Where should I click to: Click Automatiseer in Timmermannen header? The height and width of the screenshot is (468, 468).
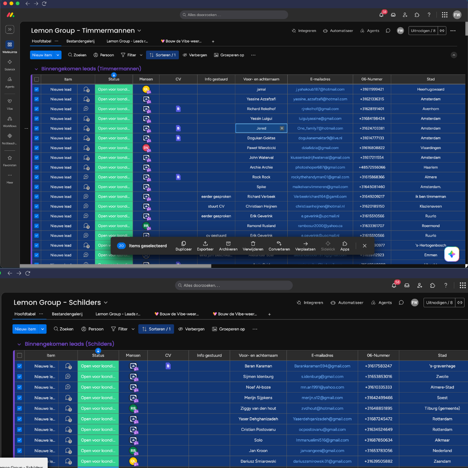pyautogui.click(x=338, y=31)
